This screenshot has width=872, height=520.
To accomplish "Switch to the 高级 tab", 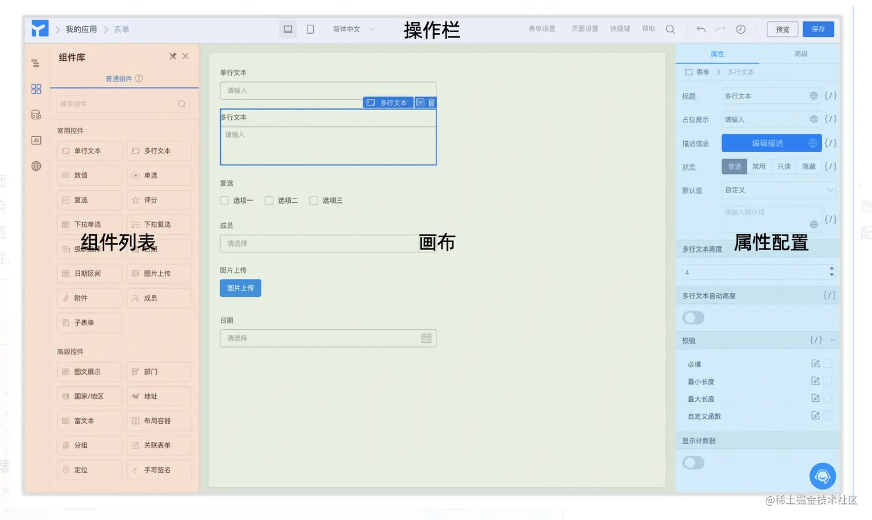I will point(800,53).
